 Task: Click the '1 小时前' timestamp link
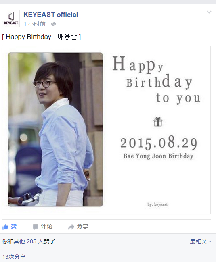point(34,24)
